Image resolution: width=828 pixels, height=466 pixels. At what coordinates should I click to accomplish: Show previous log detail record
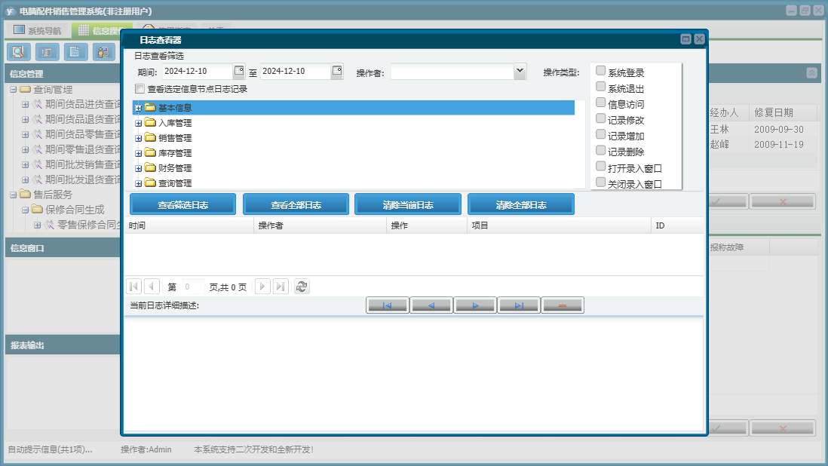point(431,305)
